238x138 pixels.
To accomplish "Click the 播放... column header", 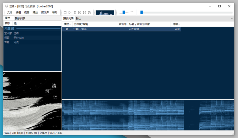I will point(67,24).
